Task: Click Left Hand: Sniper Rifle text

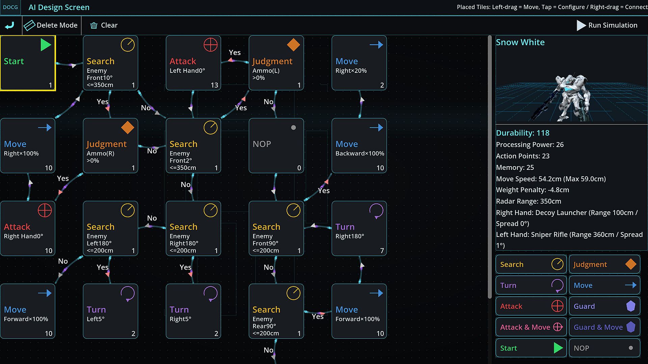Action: coord(569,240)
